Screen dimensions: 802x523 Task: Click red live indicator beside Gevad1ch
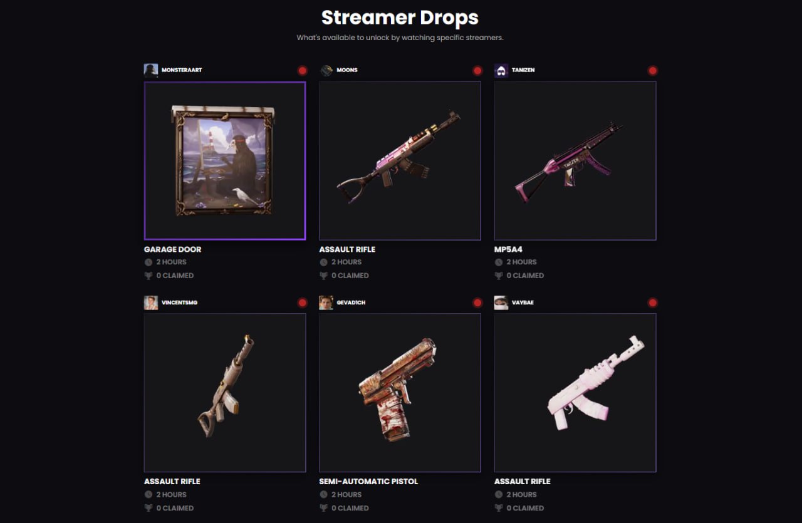tap(477, 303)
